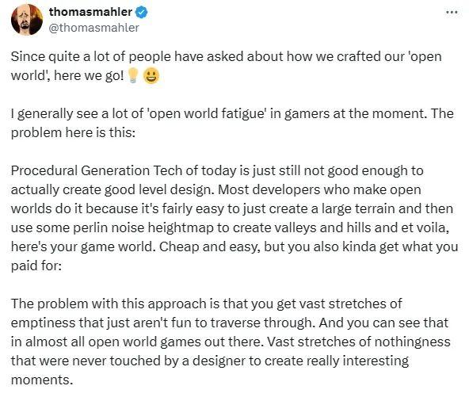
Task: Click the last word 'moments.'
Action: pos(42,380)
